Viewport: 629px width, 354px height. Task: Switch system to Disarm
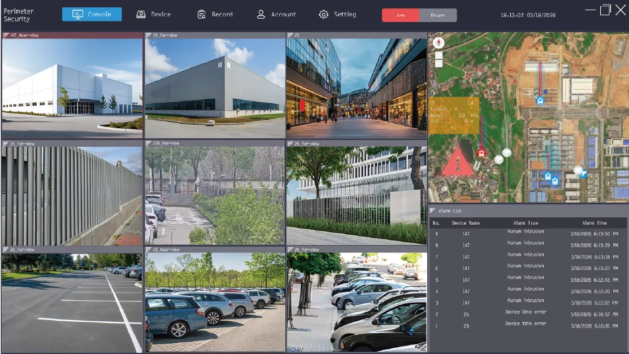click(437, 15)
